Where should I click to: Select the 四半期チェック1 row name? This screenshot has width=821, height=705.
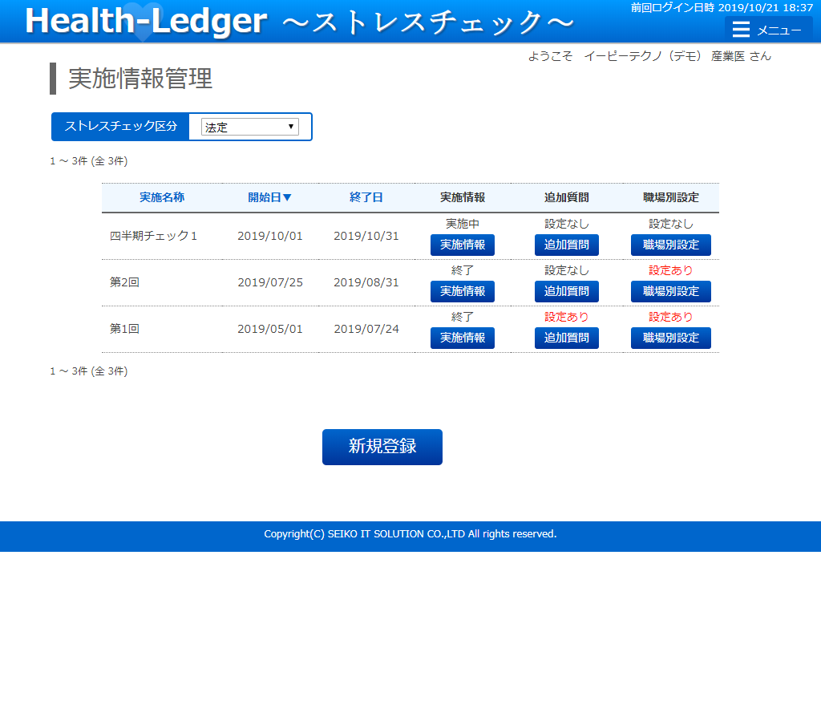[153, 236]
